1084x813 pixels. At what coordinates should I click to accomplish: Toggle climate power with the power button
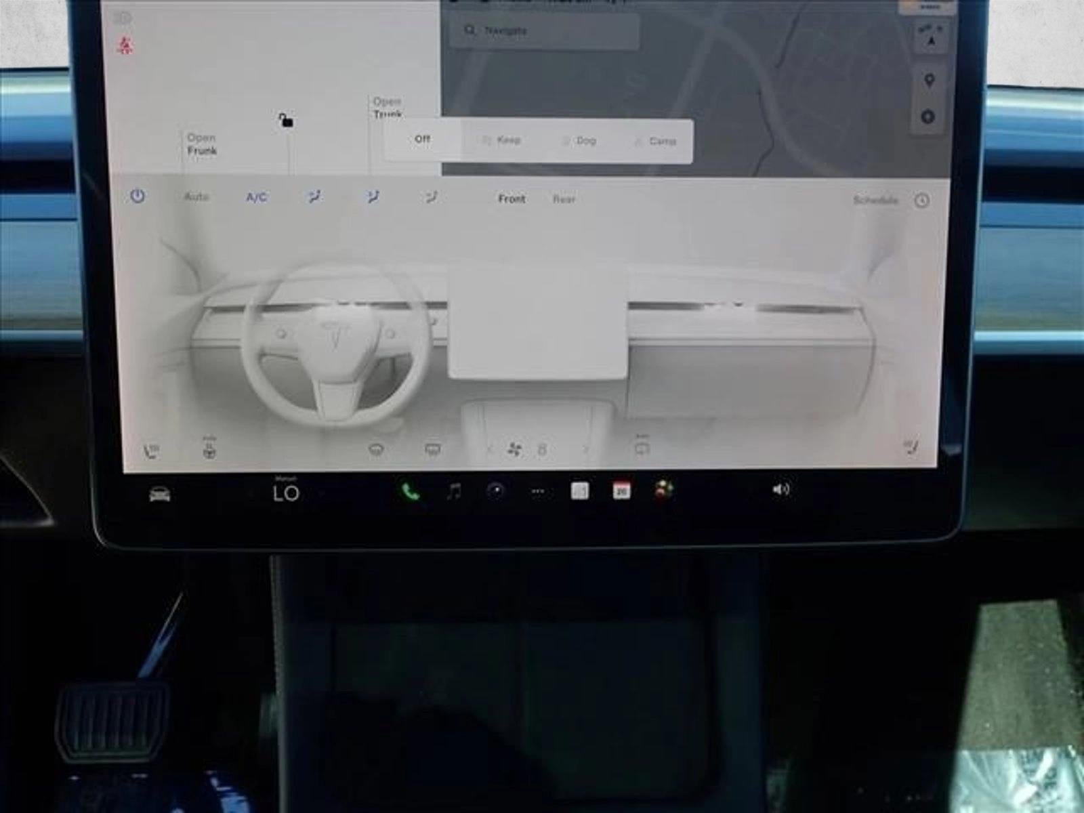(138, 196)
